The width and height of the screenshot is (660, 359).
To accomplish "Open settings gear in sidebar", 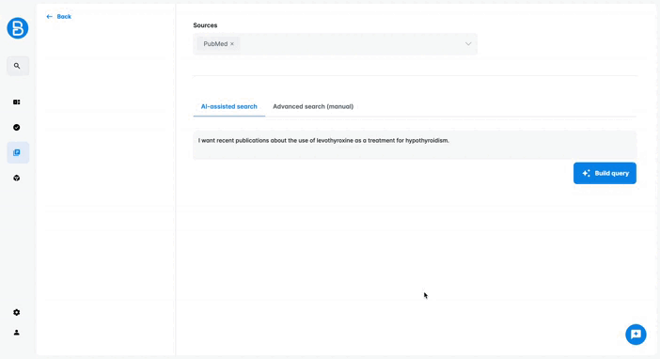I will pos(17,312).
